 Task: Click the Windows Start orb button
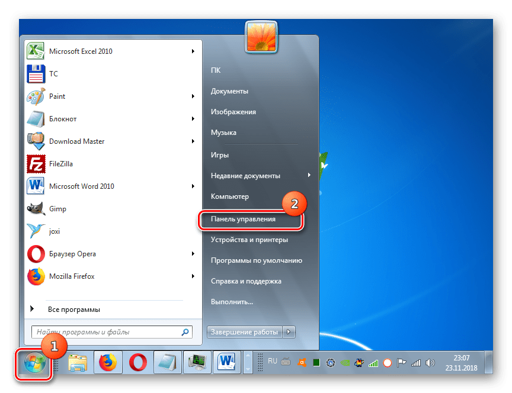(35, 362)
